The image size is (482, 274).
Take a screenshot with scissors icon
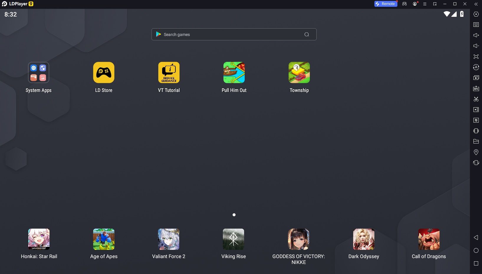(x=476, y=99)
